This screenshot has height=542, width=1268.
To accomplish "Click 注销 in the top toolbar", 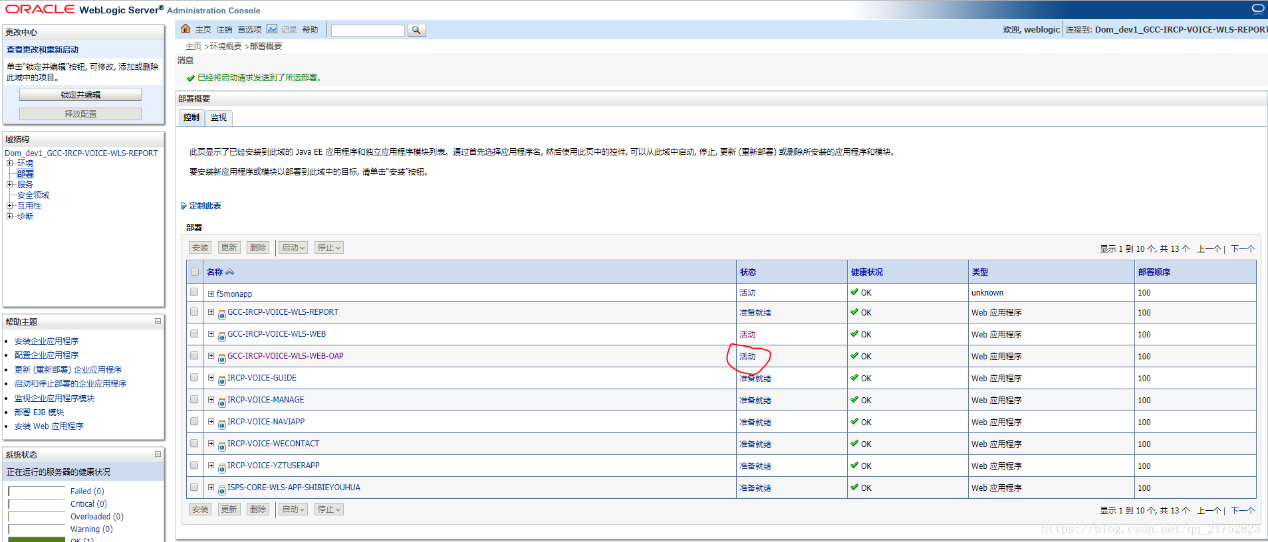I will coord(224,30).
